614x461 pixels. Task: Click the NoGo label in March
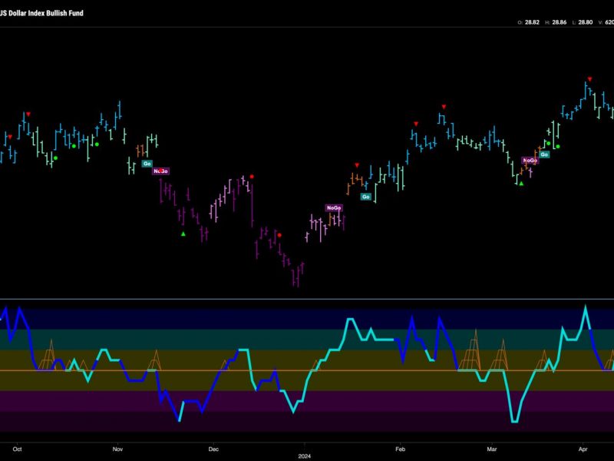click(530, 161)
